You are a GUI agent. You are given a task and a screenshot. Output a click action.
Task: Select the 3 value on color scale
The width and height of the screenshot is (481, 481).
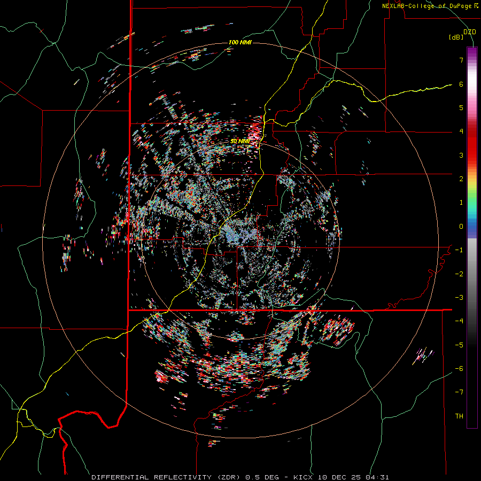461,155
